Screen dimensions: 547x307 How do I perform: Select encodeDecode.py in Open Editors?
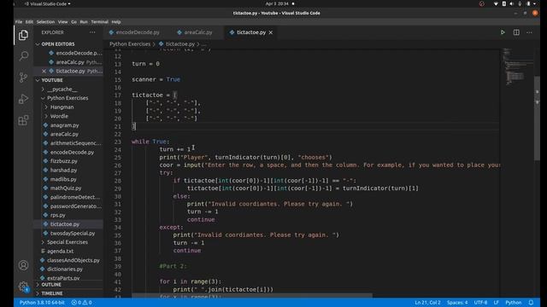pos(79,53)
